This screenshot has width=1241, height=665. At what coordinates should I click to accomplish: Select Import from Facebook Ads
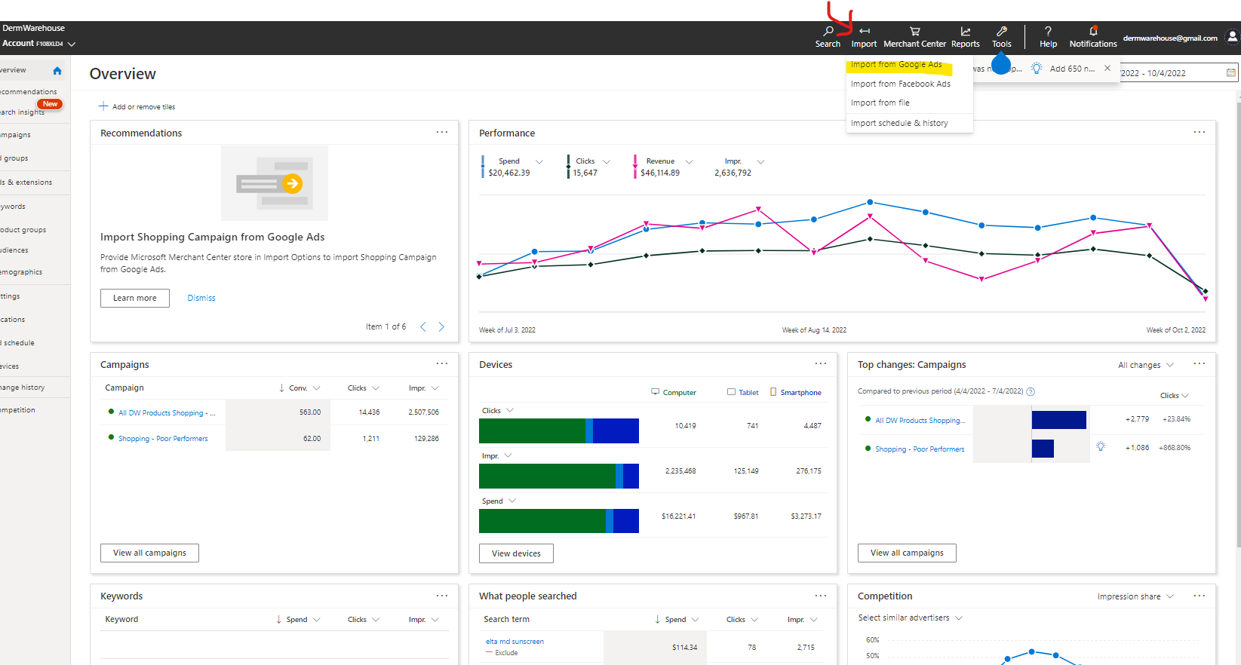coord(901,84)
